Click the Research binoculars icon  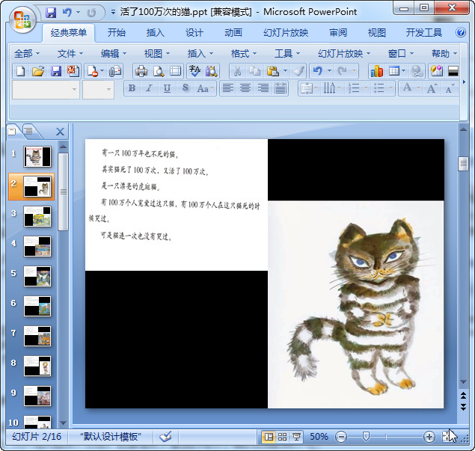(212, 71)
